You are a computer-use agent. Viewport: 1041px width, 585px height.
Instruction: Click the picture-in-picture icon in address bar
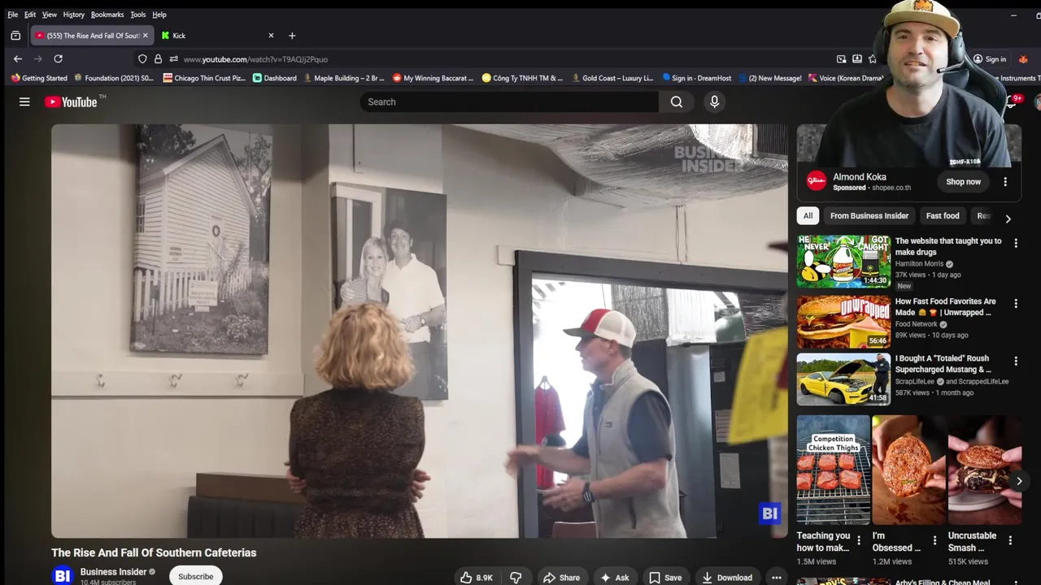841,58
